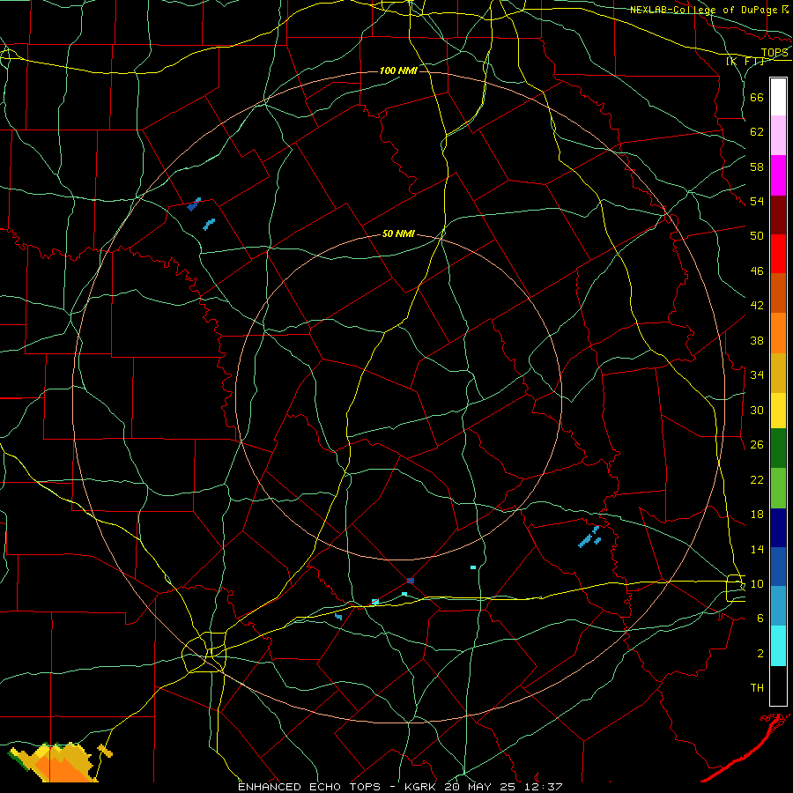Viewport: 793px width, 793px height.
Task: Click the white swatch in the tops legend
Action: pyautogui.click(x=778, y=97)
